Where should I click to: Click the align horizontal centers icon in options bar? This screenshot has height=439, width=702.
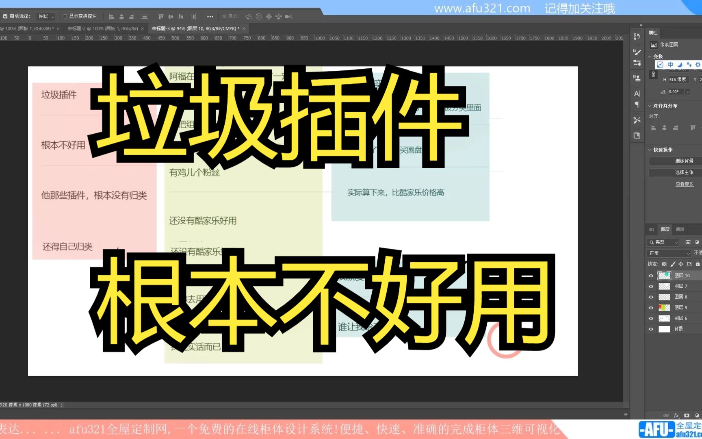[x=121, y=17]
